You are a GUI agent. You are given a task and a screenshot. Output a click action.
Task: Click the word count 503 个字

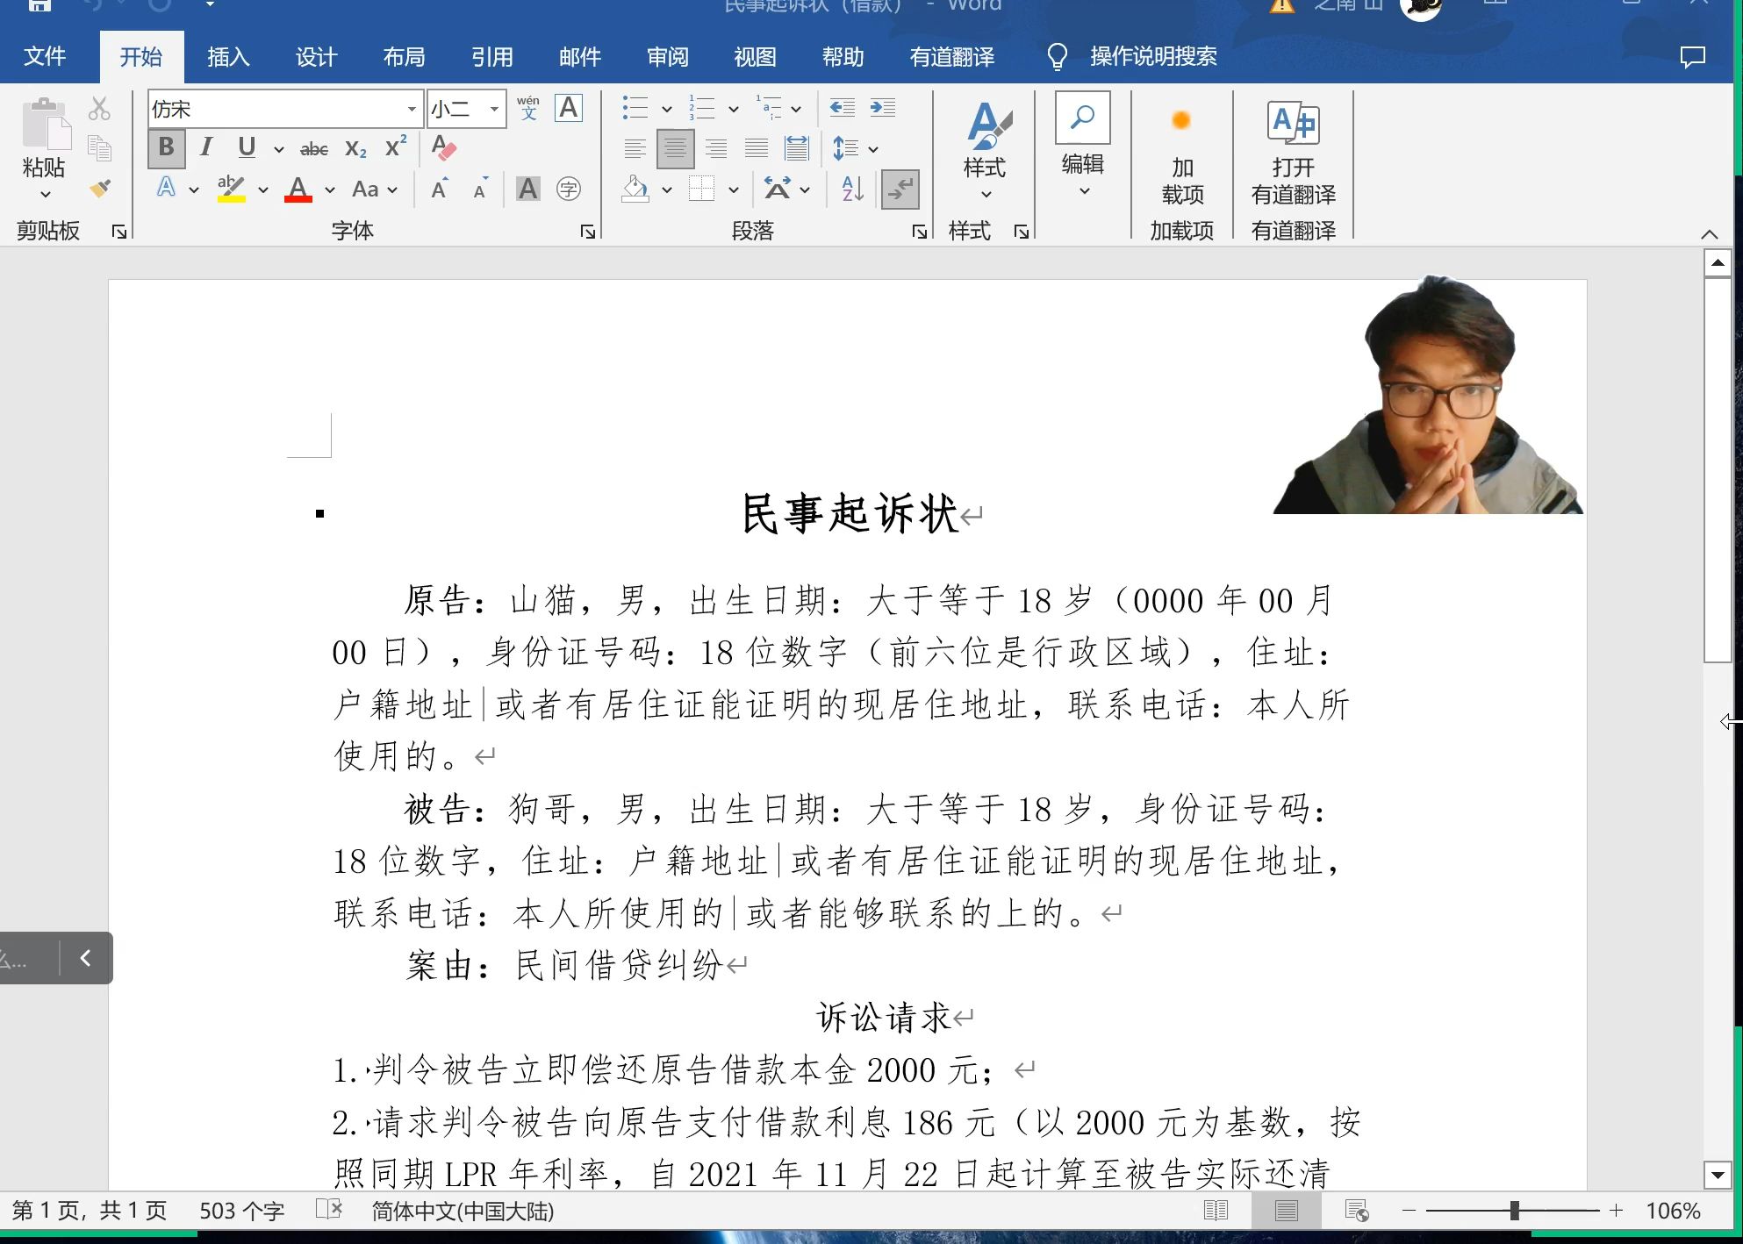242,1211
